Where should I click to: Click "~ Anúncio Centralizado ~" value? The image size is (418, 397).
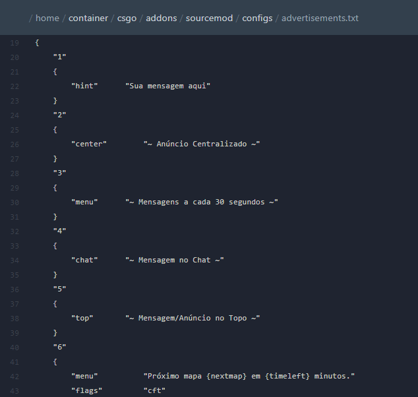tap(202, 144)
